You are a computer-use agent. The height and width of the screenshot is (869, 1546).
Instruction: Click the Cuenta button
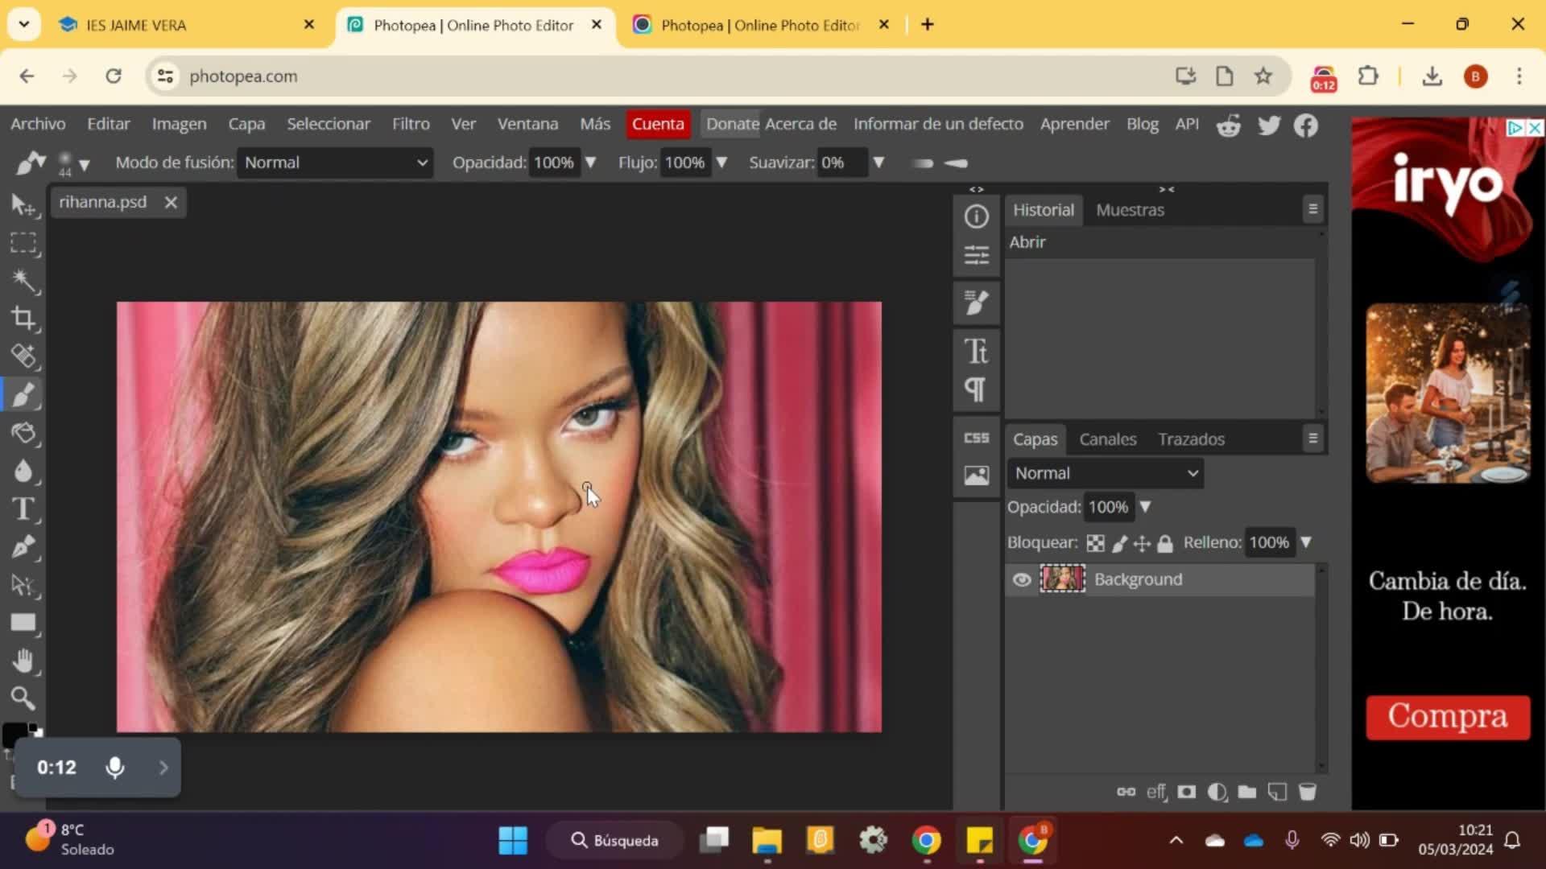[x=658, y=124]
